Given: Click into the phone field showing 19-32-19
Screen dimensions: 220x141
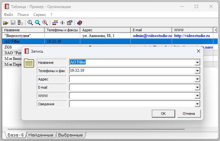Looking at the screenshot, I should (x=132, y=70).
